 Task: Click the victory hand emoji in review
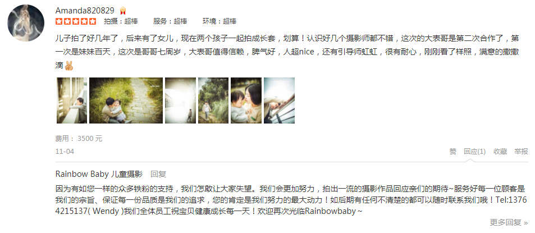[x=69, y=66]
